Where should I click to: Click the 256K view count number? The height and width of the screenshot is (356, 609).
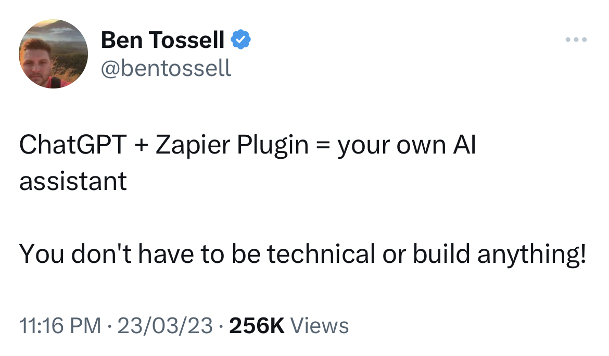click(x=257, y=326)
